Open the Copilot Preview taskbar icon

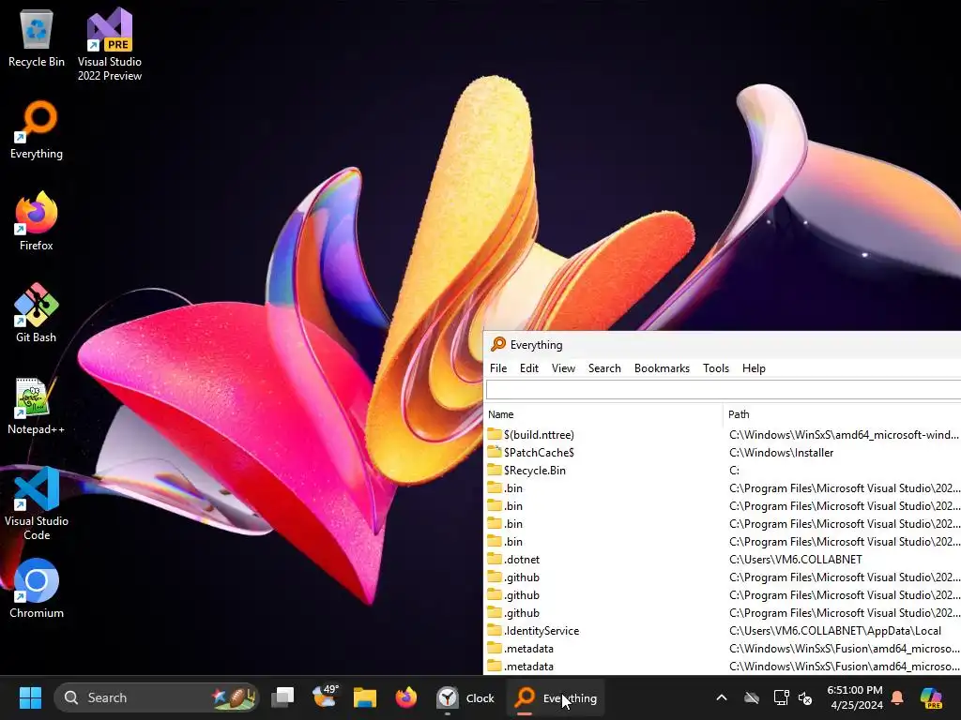[931, 697]
